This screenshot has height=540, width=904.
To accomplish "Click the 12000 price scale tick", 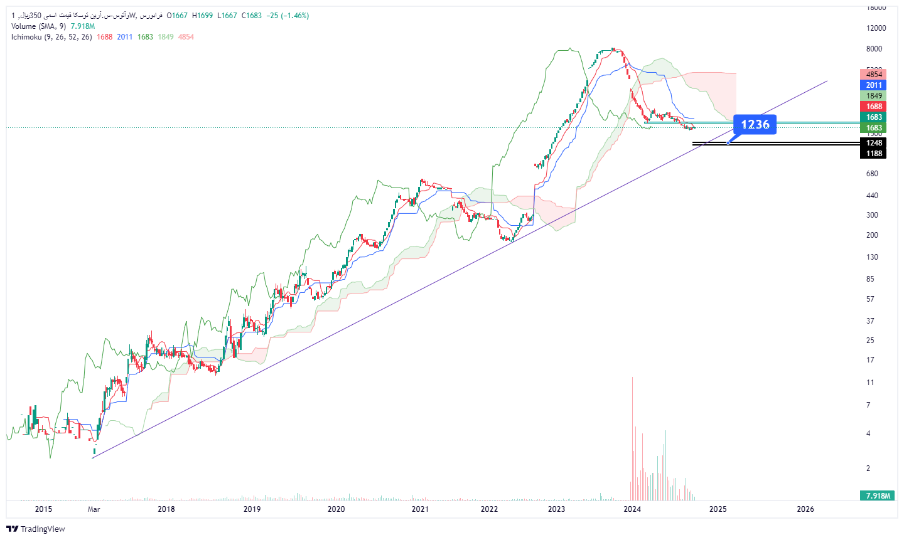I will (876, 28).
